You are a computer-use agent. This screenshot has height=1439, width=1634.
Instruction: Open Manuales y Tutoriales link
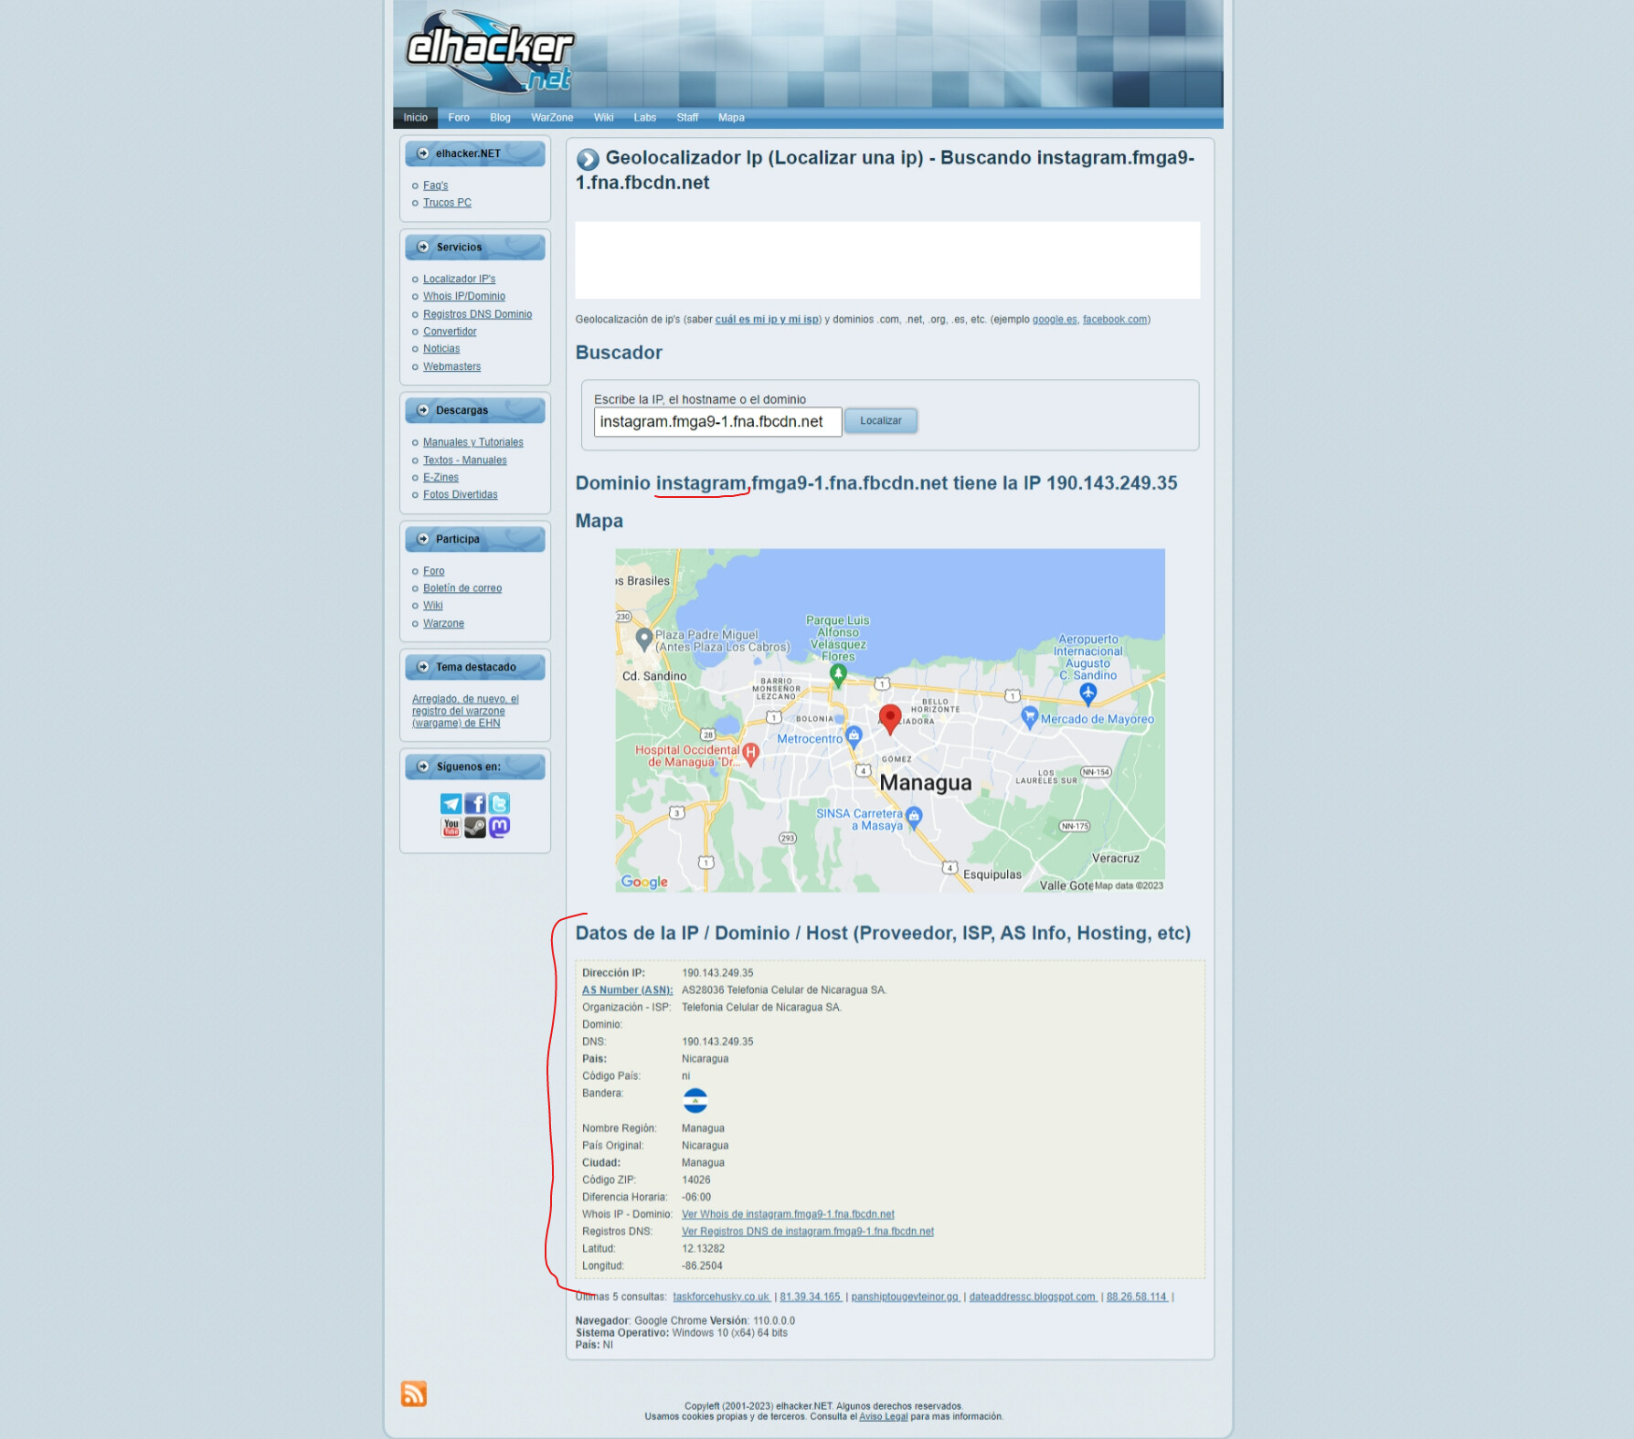point(473,442)
